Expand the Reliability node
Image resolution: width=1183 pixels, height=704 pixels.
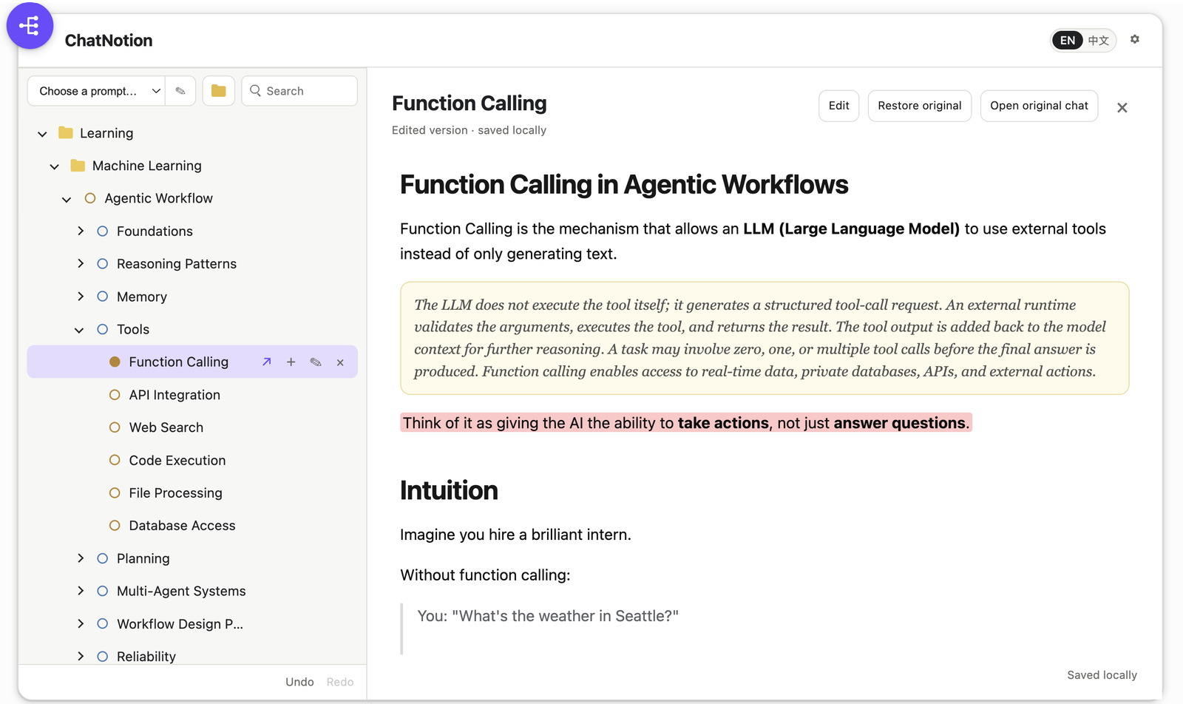coord(81,656)
